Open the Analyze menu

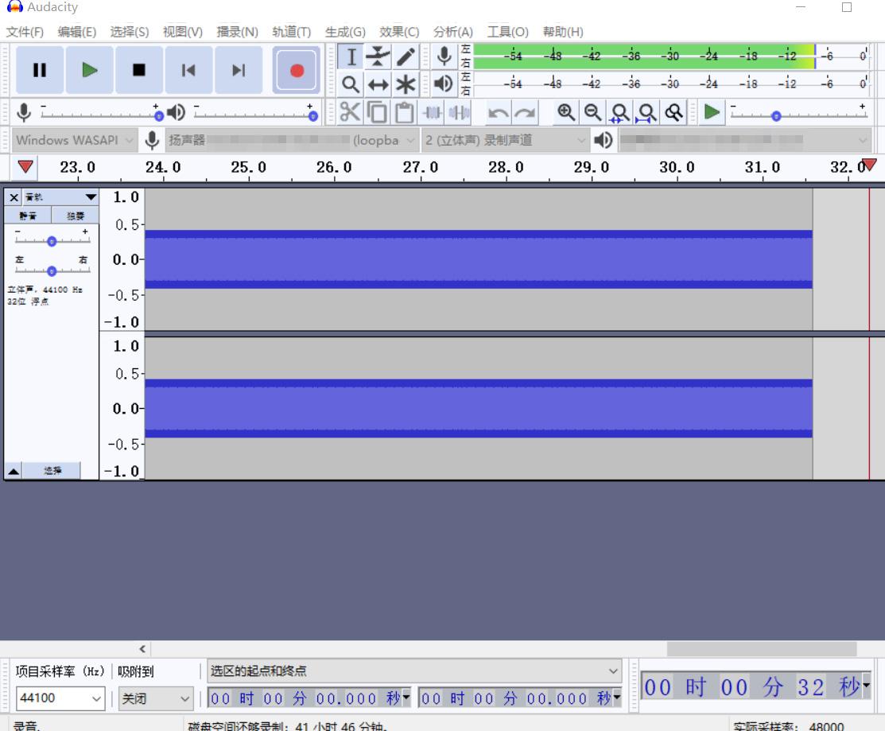452,32
